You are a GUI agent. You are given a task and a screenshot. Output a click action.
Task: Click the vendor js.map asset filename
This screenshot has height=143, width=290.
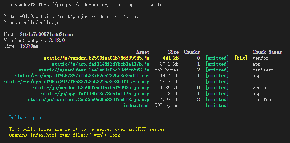(x=91, y=88)
